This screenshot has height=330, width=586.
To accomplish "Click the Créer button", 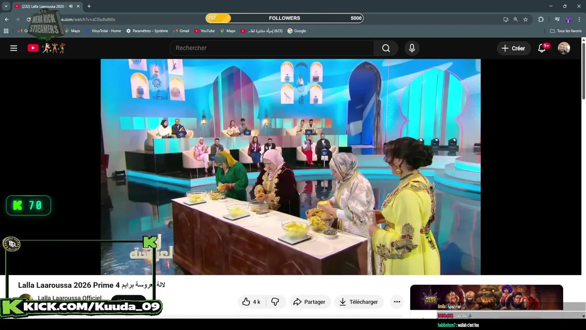I will pyautogui.click(x=513, y=48).
